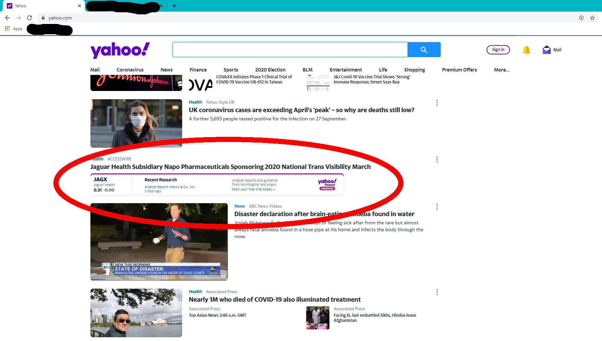
Task: Open UK coronavirus cases headline
Action: [302, 110]
